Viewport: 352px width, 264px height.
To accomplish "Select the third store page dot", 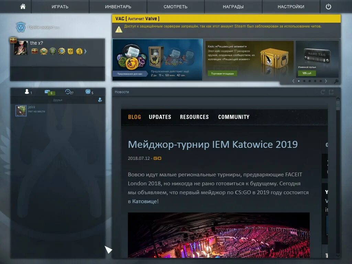I will (310, 81).
